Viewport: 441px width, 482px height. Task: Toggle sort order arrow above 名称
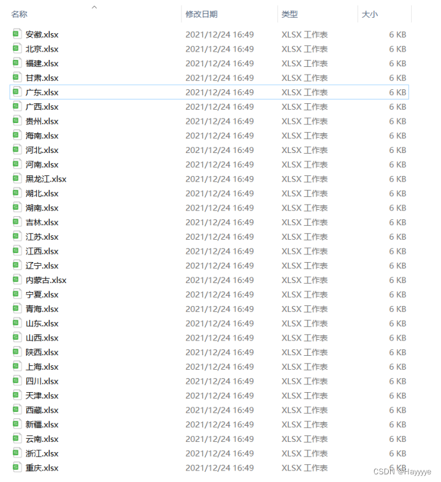94,7
